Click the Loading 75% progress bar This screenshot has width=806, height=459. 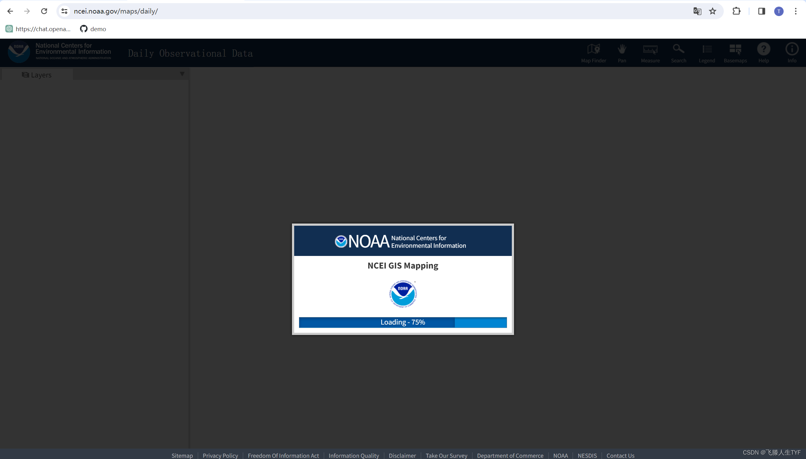click(x=403, y=322)
